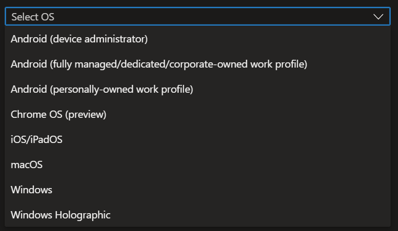This screenshot has width=398, height=231.
Task: Pick Android (personally-owned work profile)
Action: tap(102, 89)
